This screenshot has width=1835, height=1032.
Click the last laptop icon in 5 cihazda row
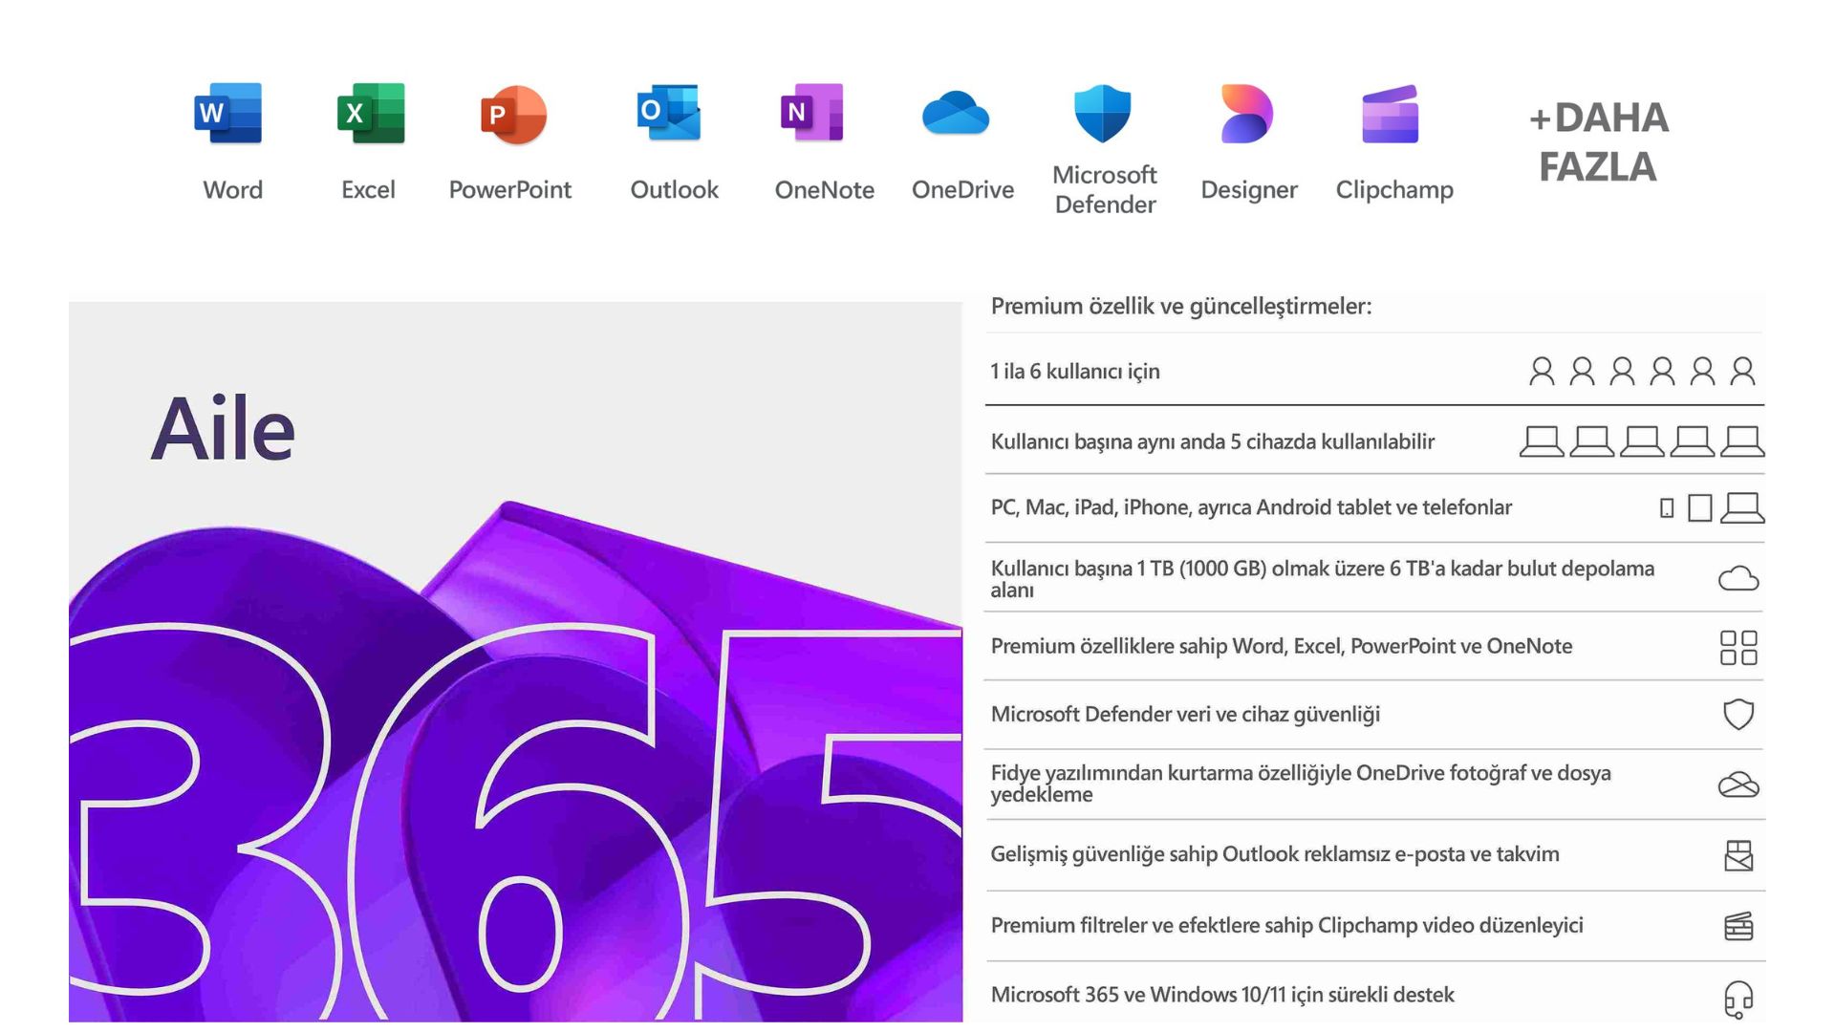pos(1742,441)
